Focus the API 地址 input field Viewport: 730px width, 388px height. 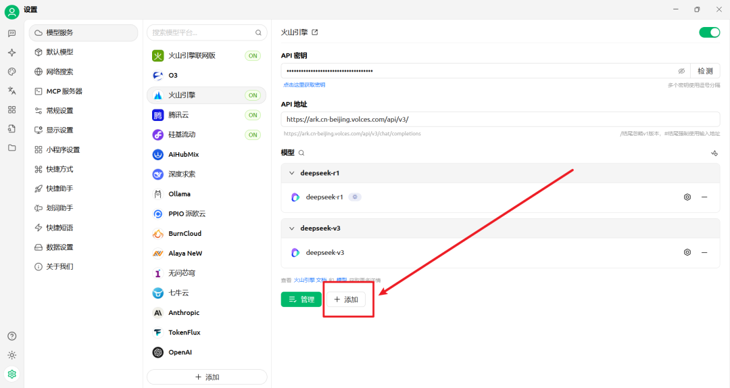pyautogui.click(x=500, y=119)
